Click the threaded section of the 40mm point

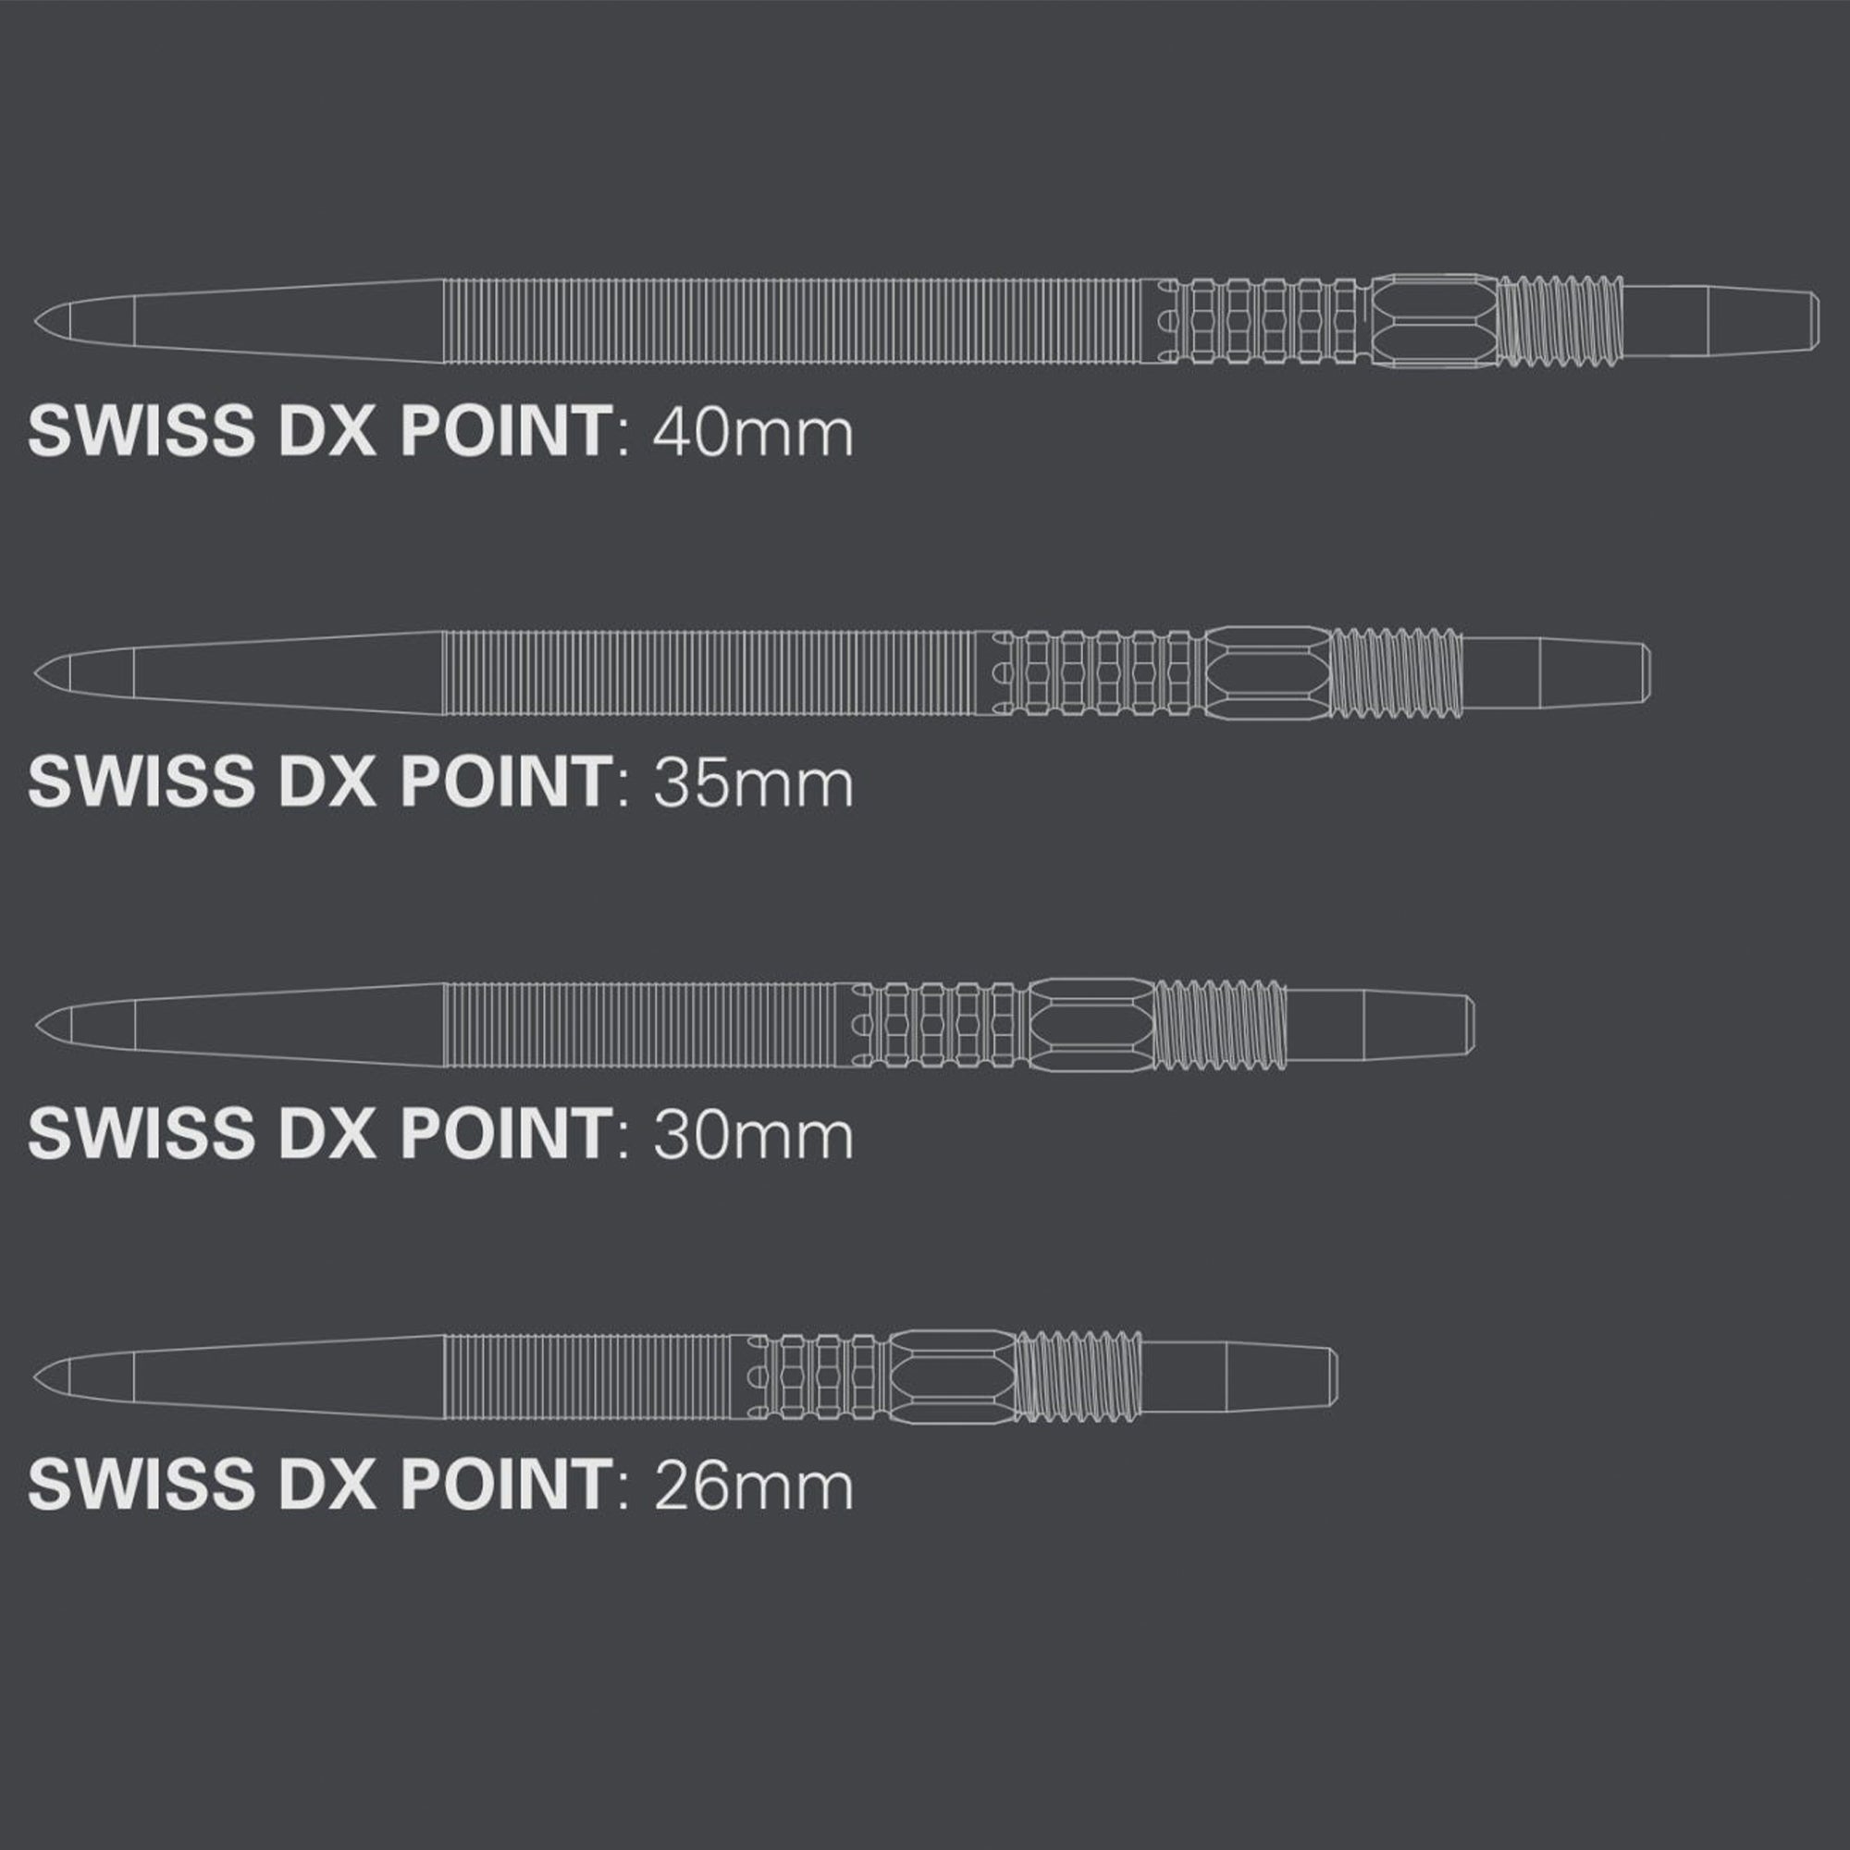pos(1560,321)
